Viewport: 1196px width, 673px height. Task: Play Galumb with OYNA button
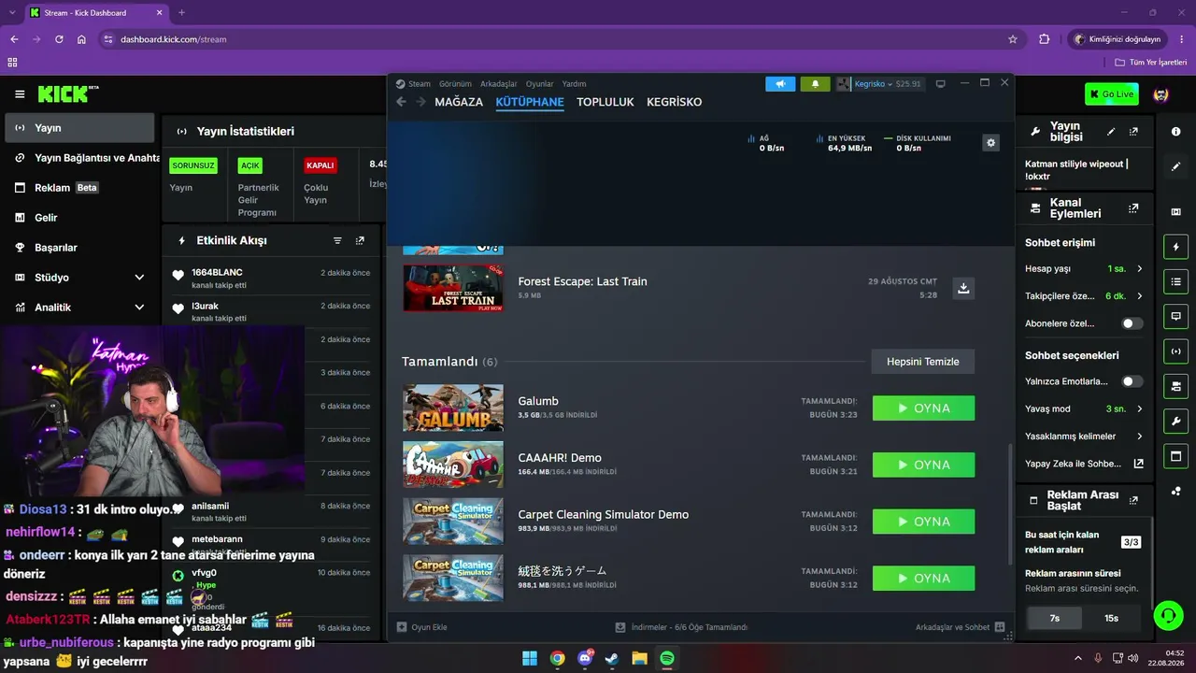[x=923, y=408]
